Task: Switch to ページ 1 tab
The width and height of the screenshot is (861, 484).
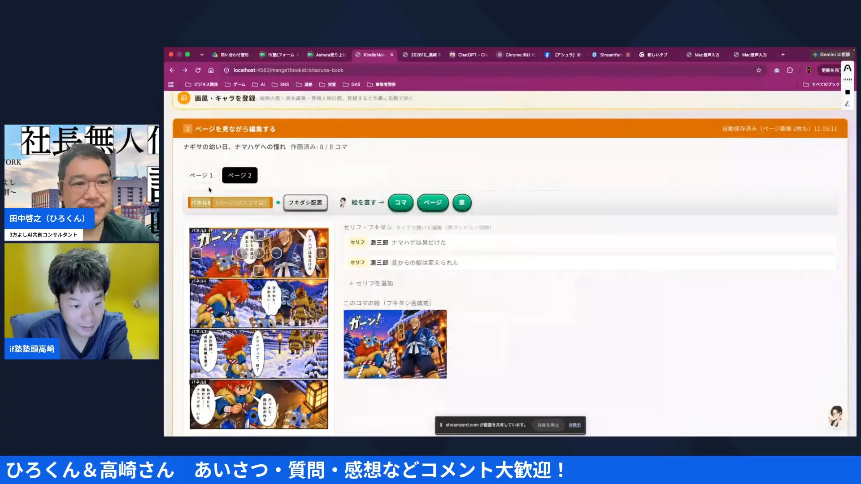Action: (201, 175)
